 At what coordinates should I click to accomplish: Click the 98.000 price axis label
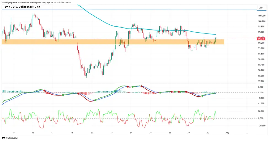(262, 76)
